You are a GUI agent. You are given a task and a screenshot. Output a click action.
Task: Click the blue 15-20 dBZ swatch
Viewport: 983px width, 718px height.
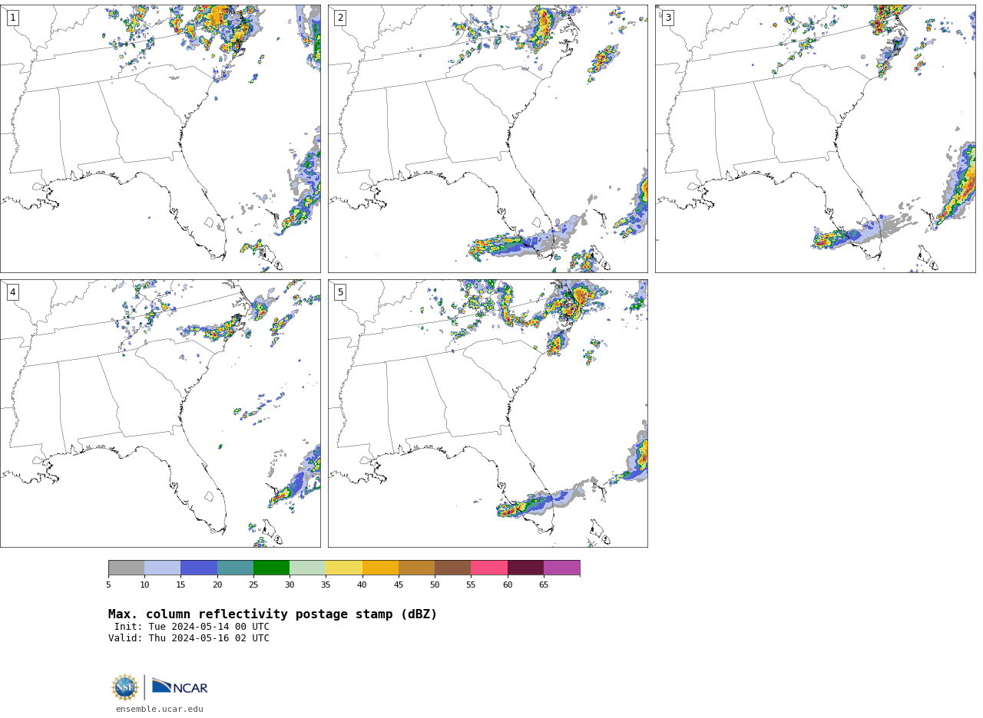[x=199, y=568]
